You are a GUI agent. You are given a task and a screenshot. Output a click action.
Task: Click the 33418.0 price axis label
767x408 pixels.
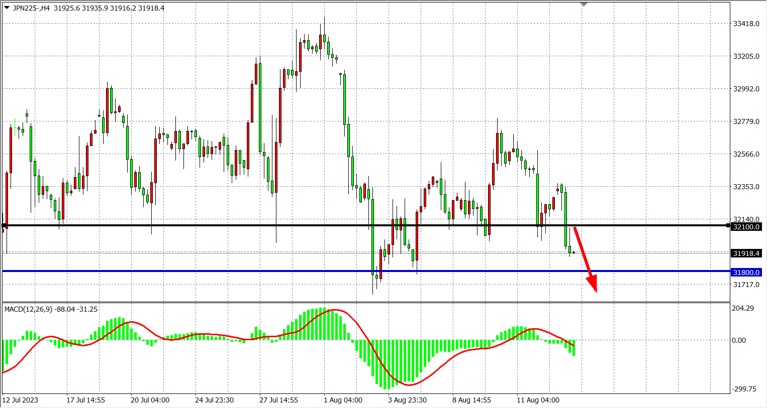[746, 24]
